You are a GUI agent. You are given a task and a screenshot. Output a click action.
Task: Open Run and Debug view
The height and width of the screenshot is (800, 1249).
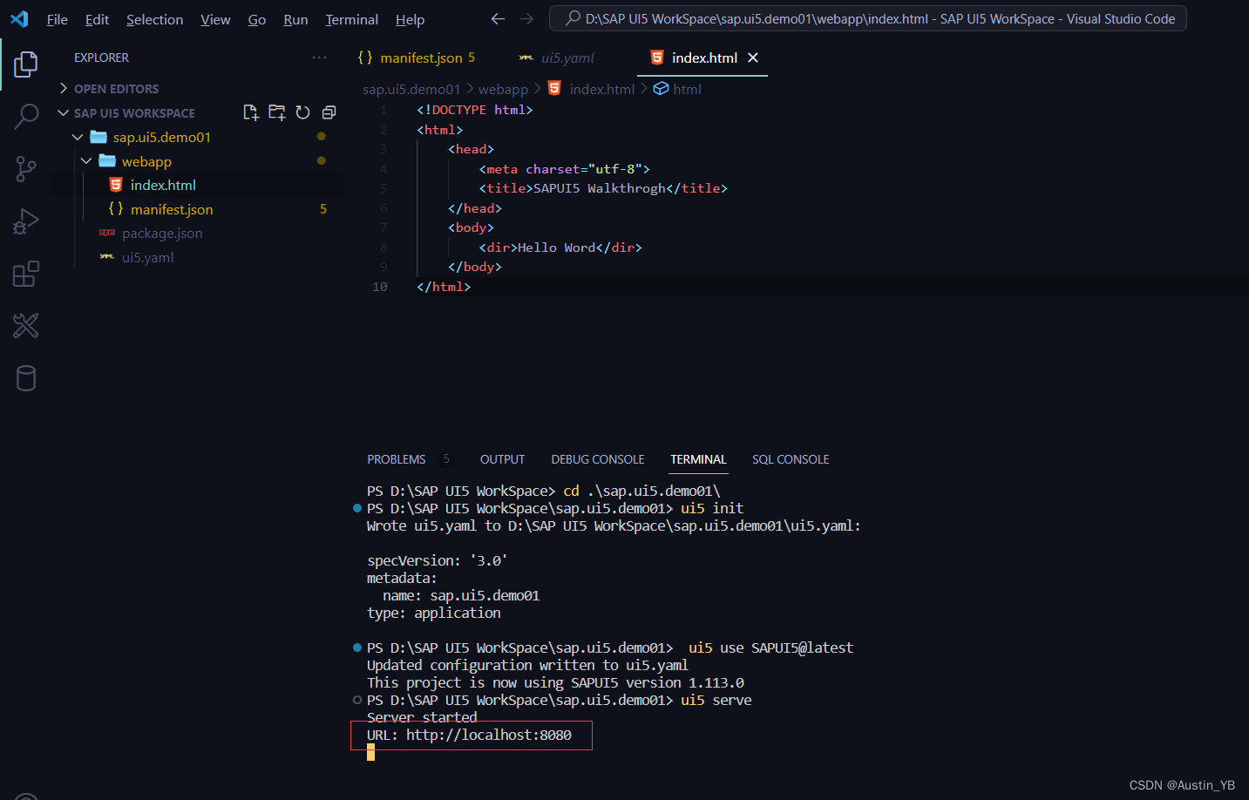[26, 221]
